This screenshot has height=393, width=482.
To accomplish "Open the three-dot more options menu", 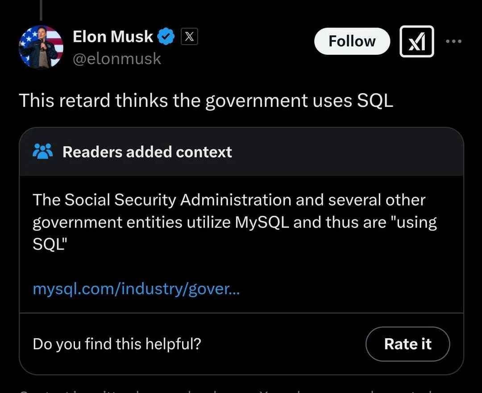I will pos(454,41).
